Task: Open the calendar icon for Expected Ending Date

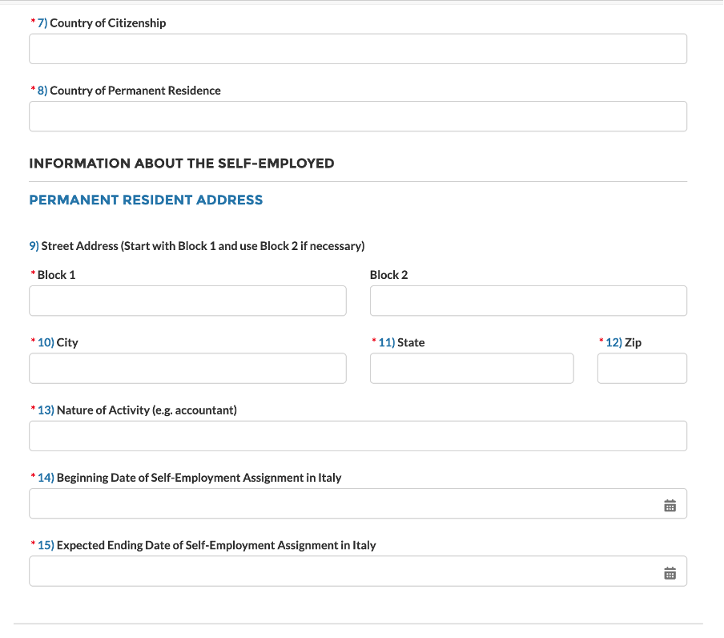Action: tap(671, 571)
